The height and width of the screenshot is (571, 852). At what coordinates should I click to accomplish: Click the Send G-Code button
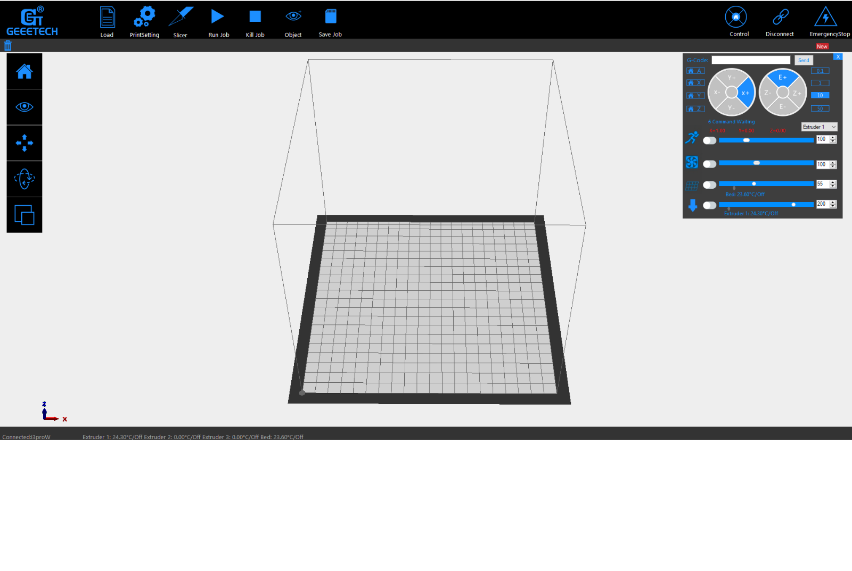coord(804,61)
